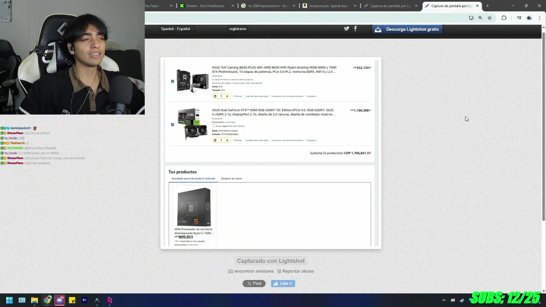The width and height of the screenshot is (546, 307).
Task: Click the registrarse link
Action: tap(238, 29)
